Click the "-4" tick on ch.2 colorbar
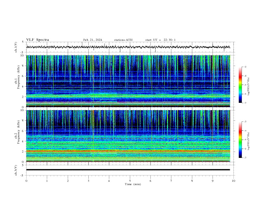 click(245, 131)
